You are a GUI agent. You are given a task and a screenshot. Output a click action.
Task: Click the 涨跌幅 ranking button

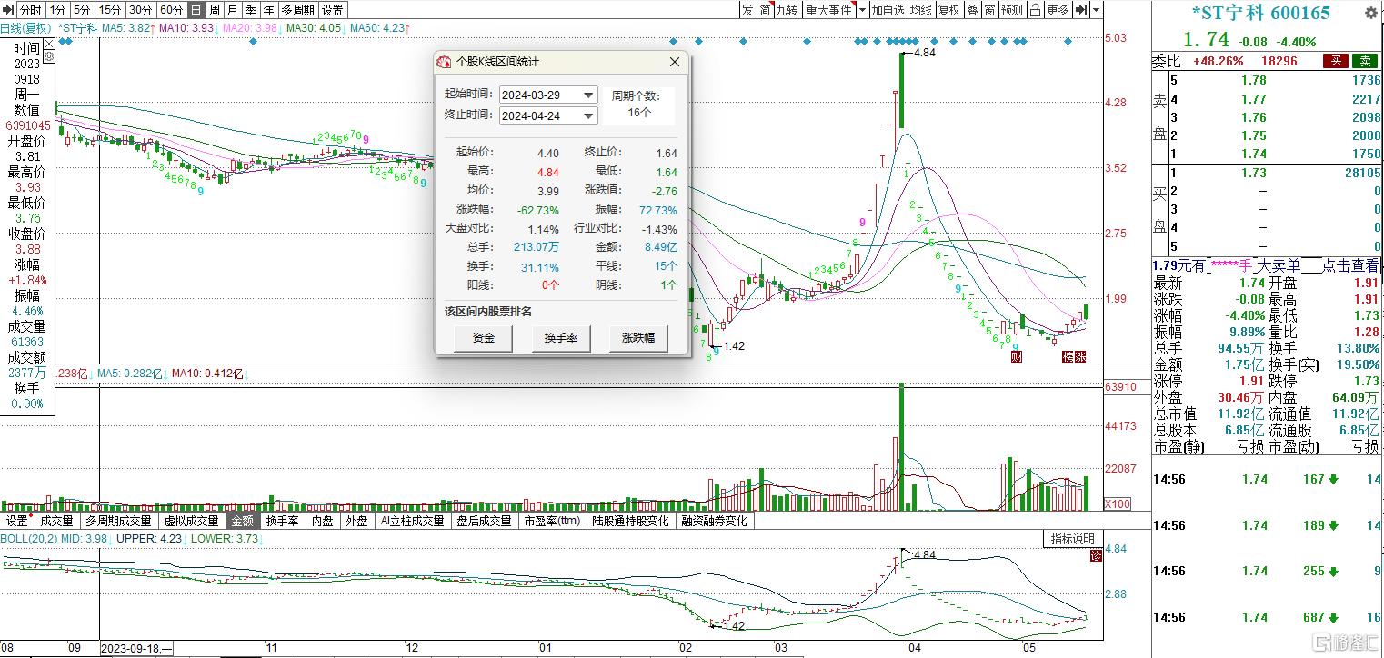point(638,339)
